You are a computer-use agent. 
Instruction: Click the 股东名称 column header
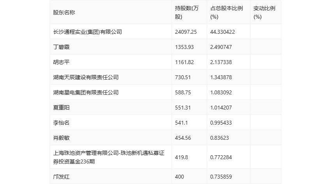pyautogui.click(x=64, y=12)
